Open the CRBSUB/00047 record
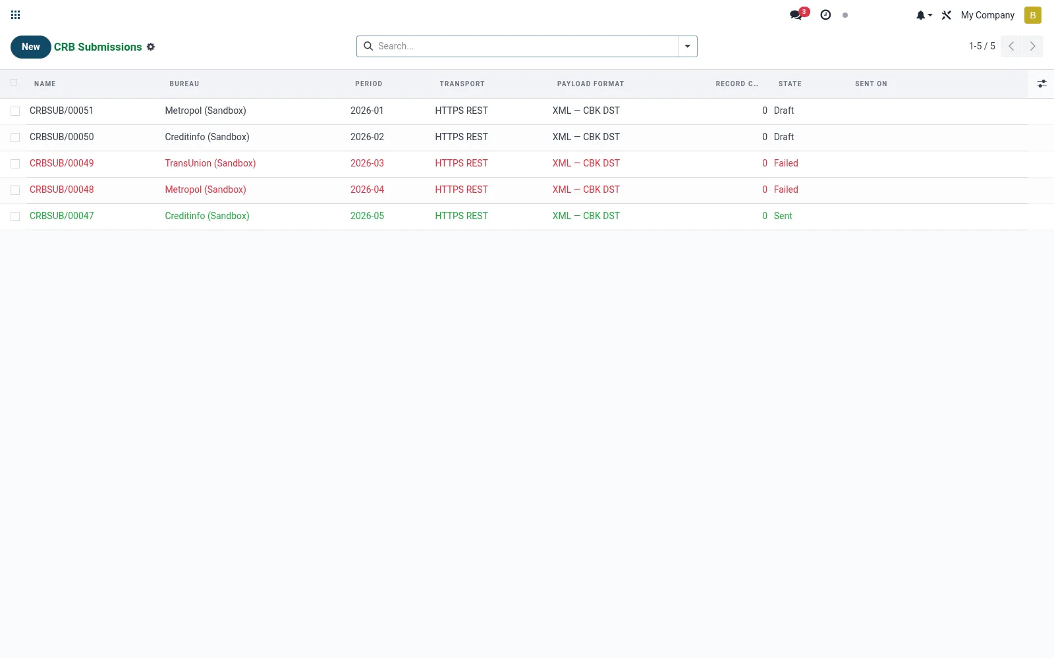1054x658 pixels. click(x=62, y=216)
